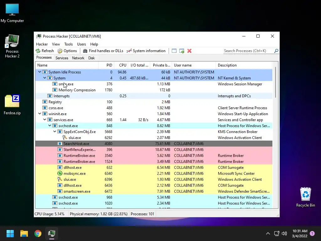The image size is (321, 241).
Task: Switch to the Network tab
Action: point(78,58)
